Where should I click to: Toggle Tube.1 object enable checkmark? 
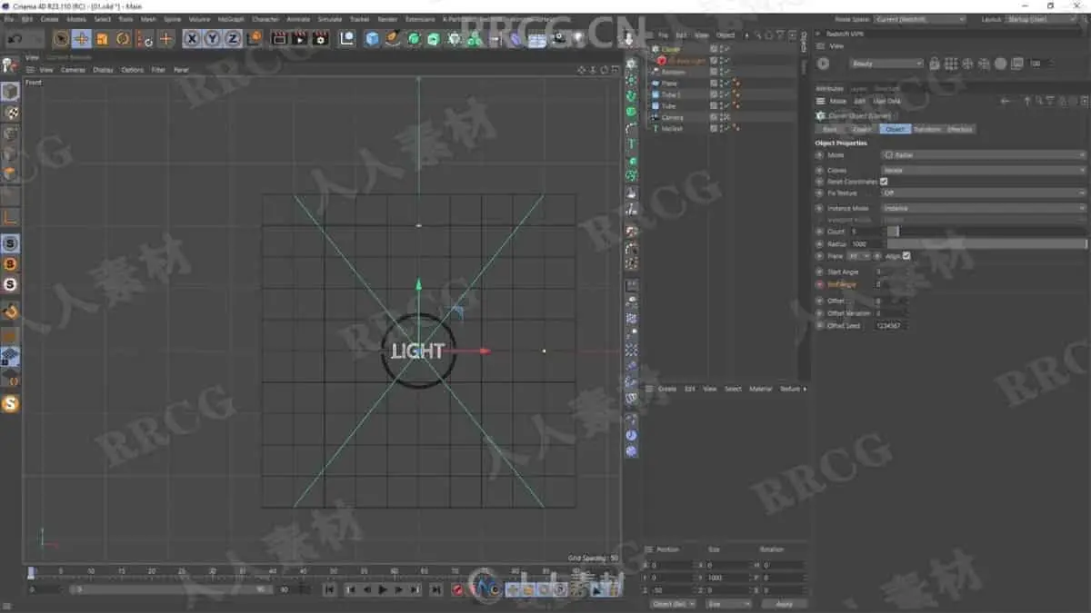(x=726, y=94)
